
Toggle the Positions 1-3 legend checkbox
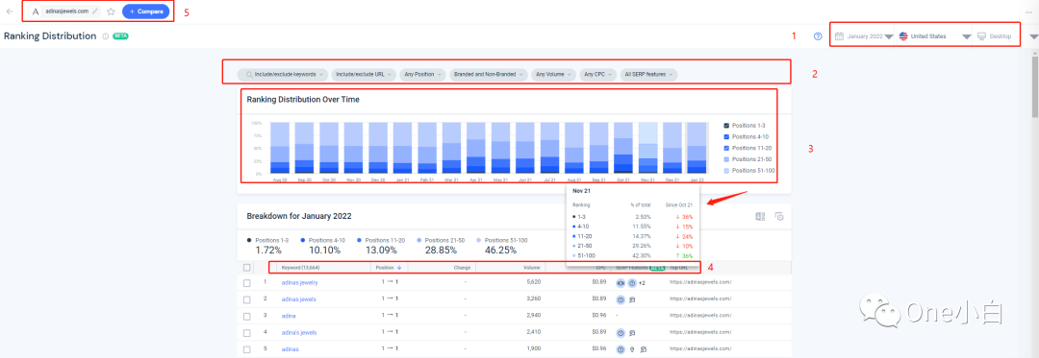(x=726, y=126)
